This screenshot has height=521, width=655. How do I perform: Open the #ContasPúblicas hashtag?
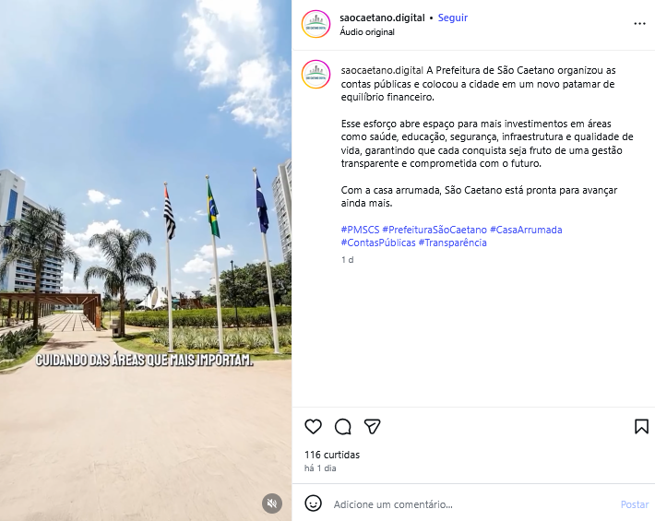pos(378,243)
